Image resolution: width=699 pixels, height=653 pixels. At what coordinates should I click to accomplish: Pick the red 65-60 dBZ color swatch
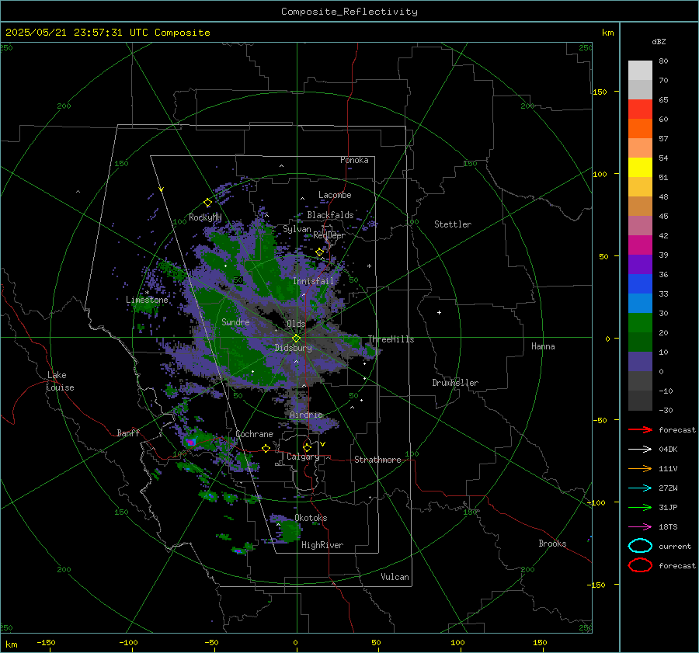pos(640,109)
